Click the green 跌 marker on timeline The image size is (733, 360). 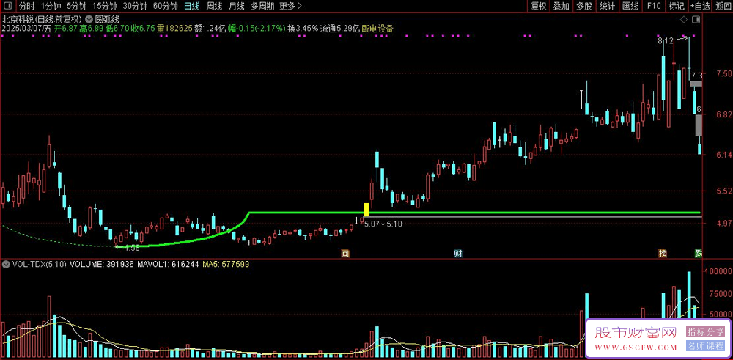point(699,254)
